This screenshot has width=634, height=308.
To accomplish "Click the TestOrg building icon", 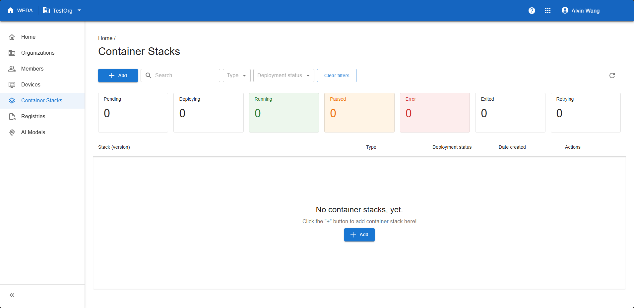I will point(46,11).
